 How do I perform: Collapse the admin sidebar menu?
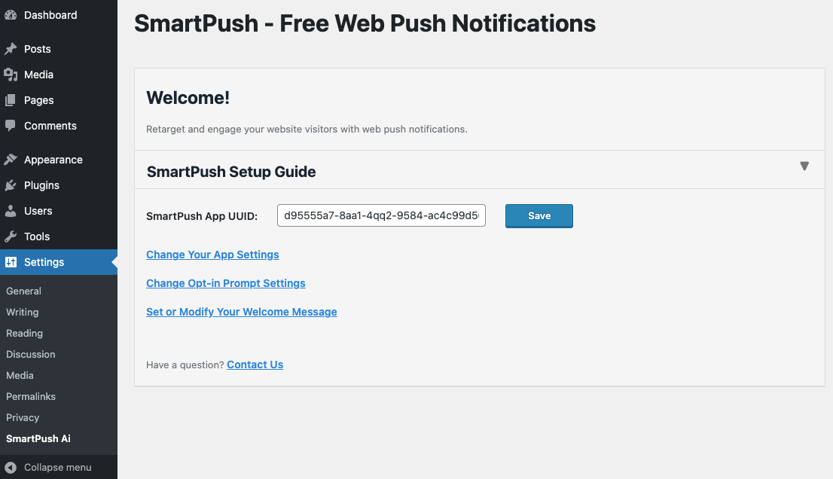pyautogui.click(x=48, y=467)
